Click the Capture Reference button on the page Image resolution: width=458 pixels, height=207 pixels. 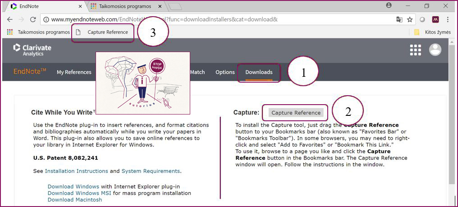[296, 113]
